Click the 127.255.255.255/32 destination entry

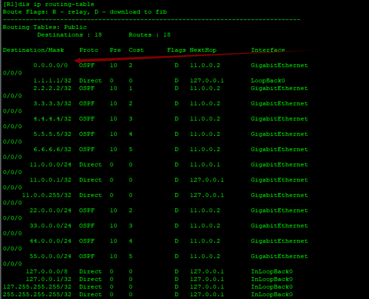pyautogui.click(x=37, y=287)
